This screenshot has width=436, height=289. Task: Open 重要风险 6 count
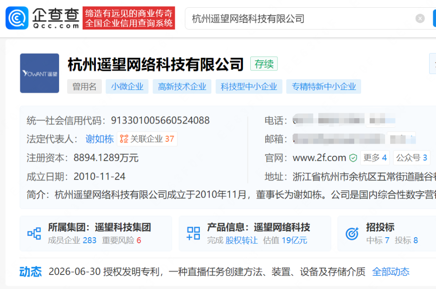coord(122,240)
